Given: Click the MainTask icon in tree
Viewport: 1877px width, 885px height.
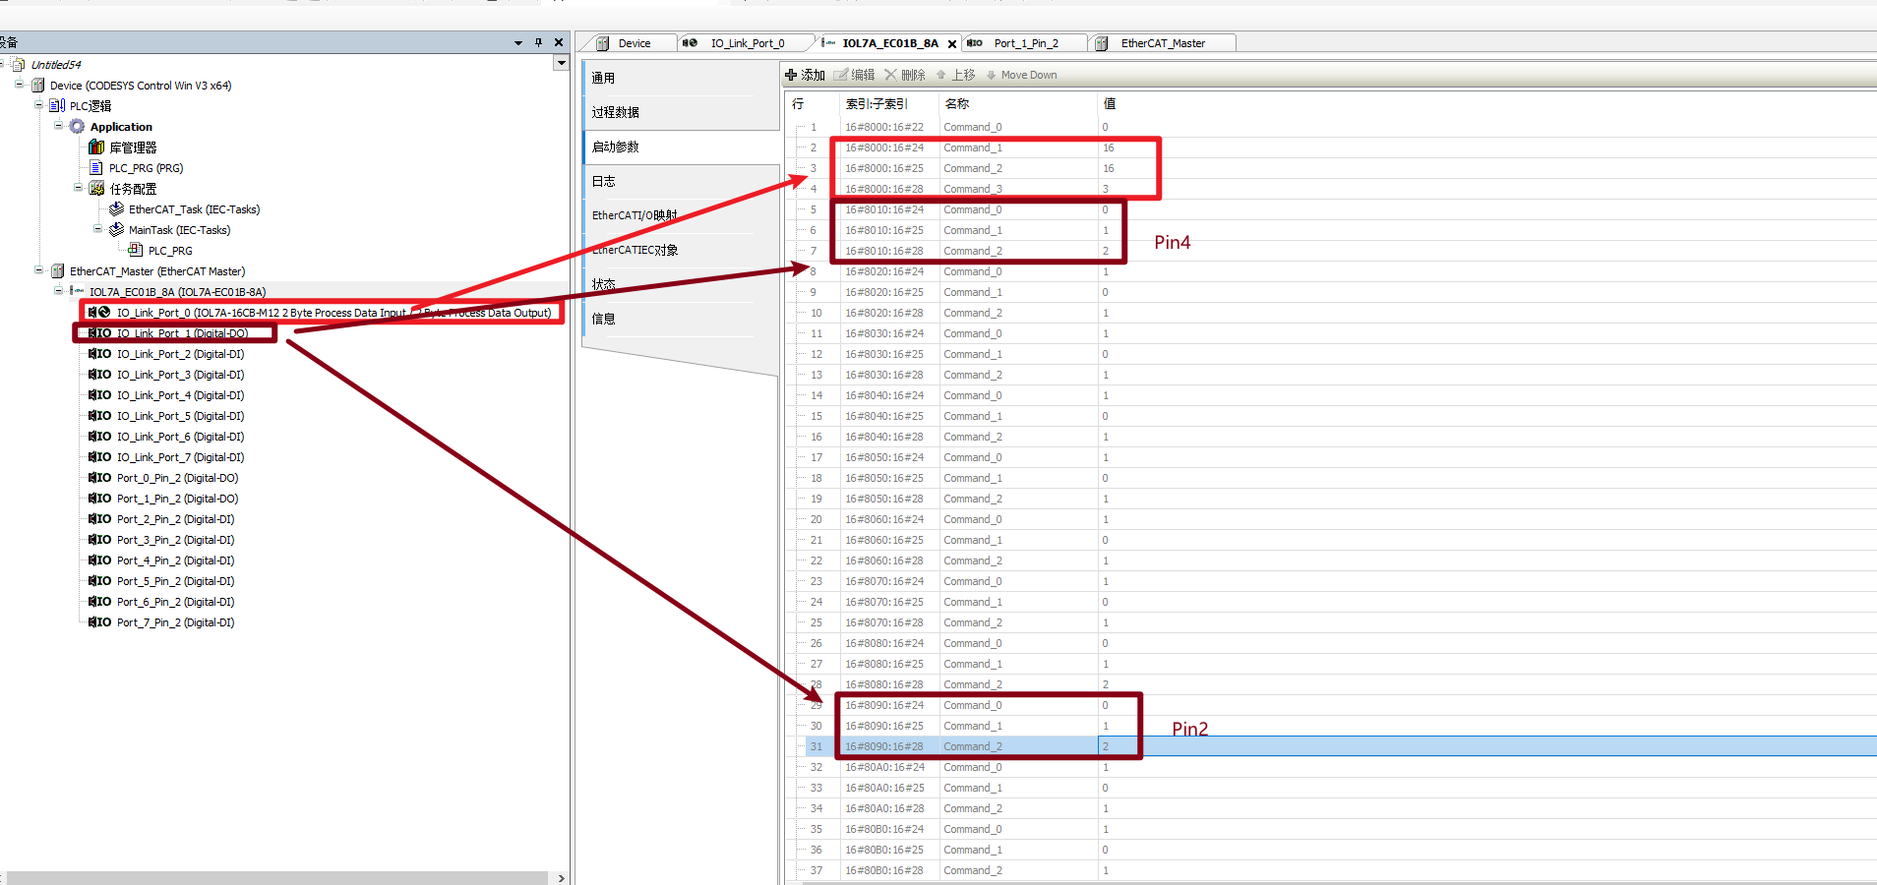Looking at the screenshot, I should click(x=116, y=230).
